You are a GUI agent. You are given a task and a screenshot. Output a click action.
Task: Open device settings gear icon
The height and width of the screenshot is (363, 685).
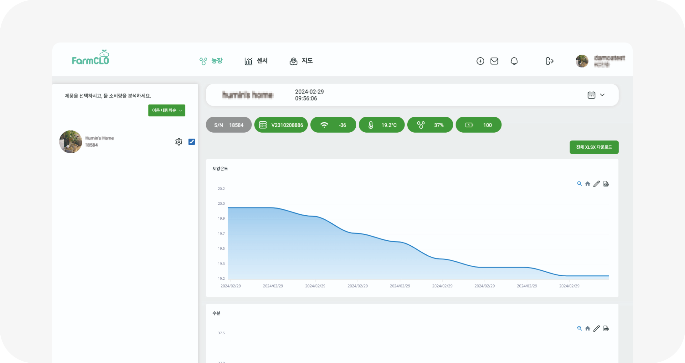tap(179, 142)
